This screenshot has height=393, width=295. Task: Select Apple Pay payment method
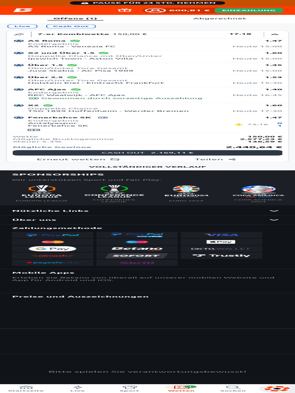click(221, 242)
